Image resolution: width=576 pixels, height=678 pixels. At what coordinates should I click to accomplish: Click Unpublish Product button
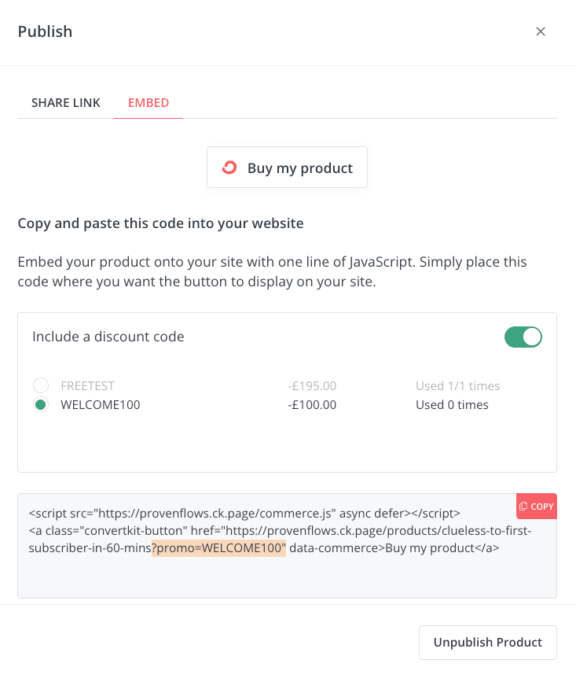click(487, 642)
